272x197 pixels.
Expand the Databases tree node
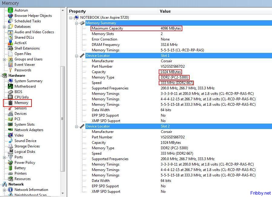[4, 27]
